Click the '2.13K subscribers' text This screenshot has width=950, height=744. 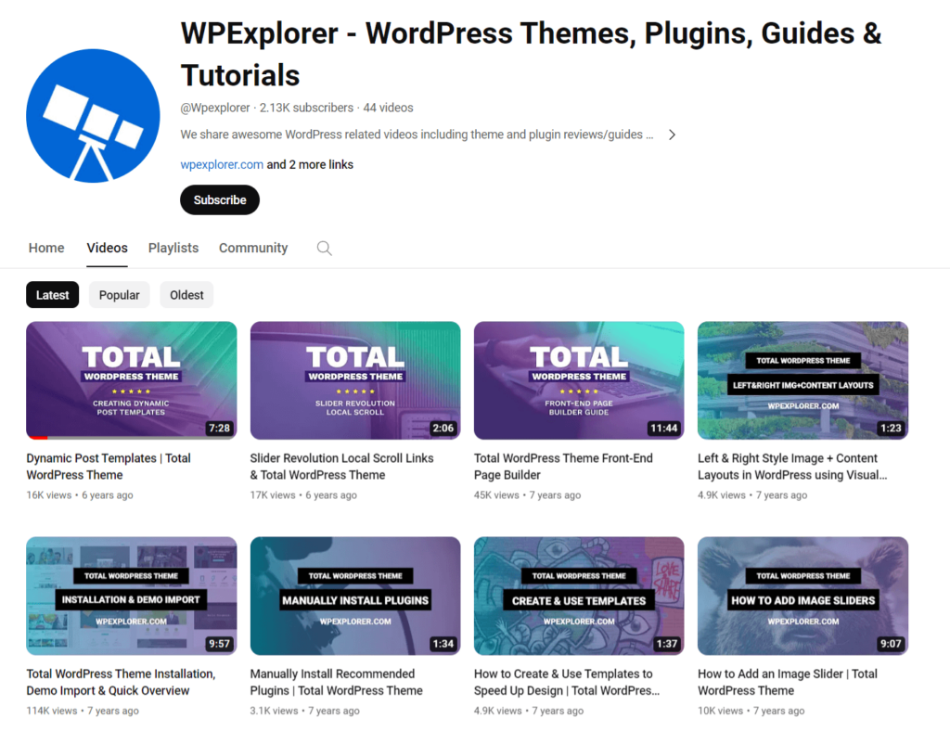[306, 108]
